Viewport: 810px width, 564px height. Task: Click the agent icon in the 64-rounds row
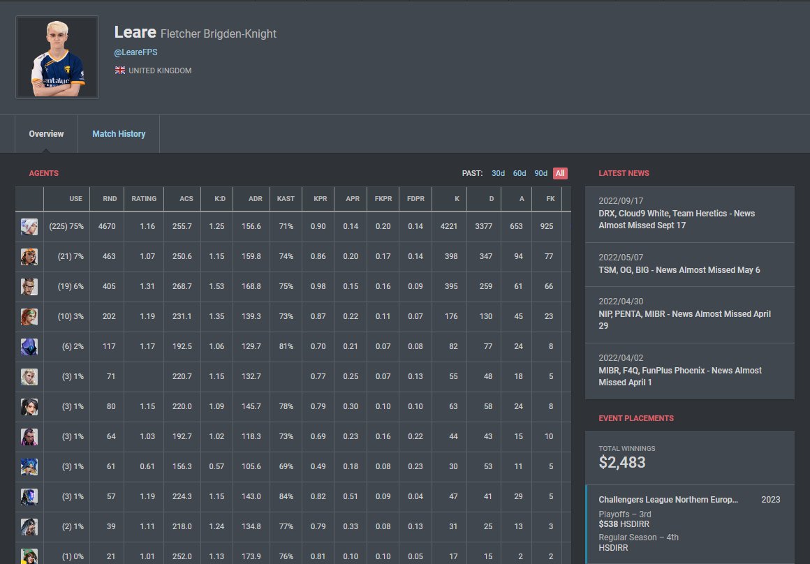tap(29, 436)
